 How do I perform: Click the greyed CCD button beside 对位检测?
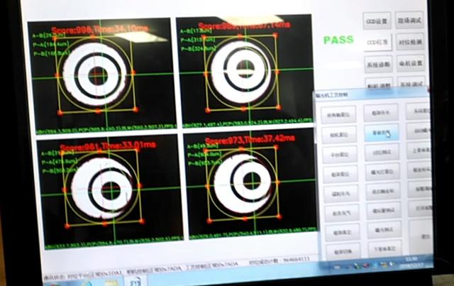(377, 42)
